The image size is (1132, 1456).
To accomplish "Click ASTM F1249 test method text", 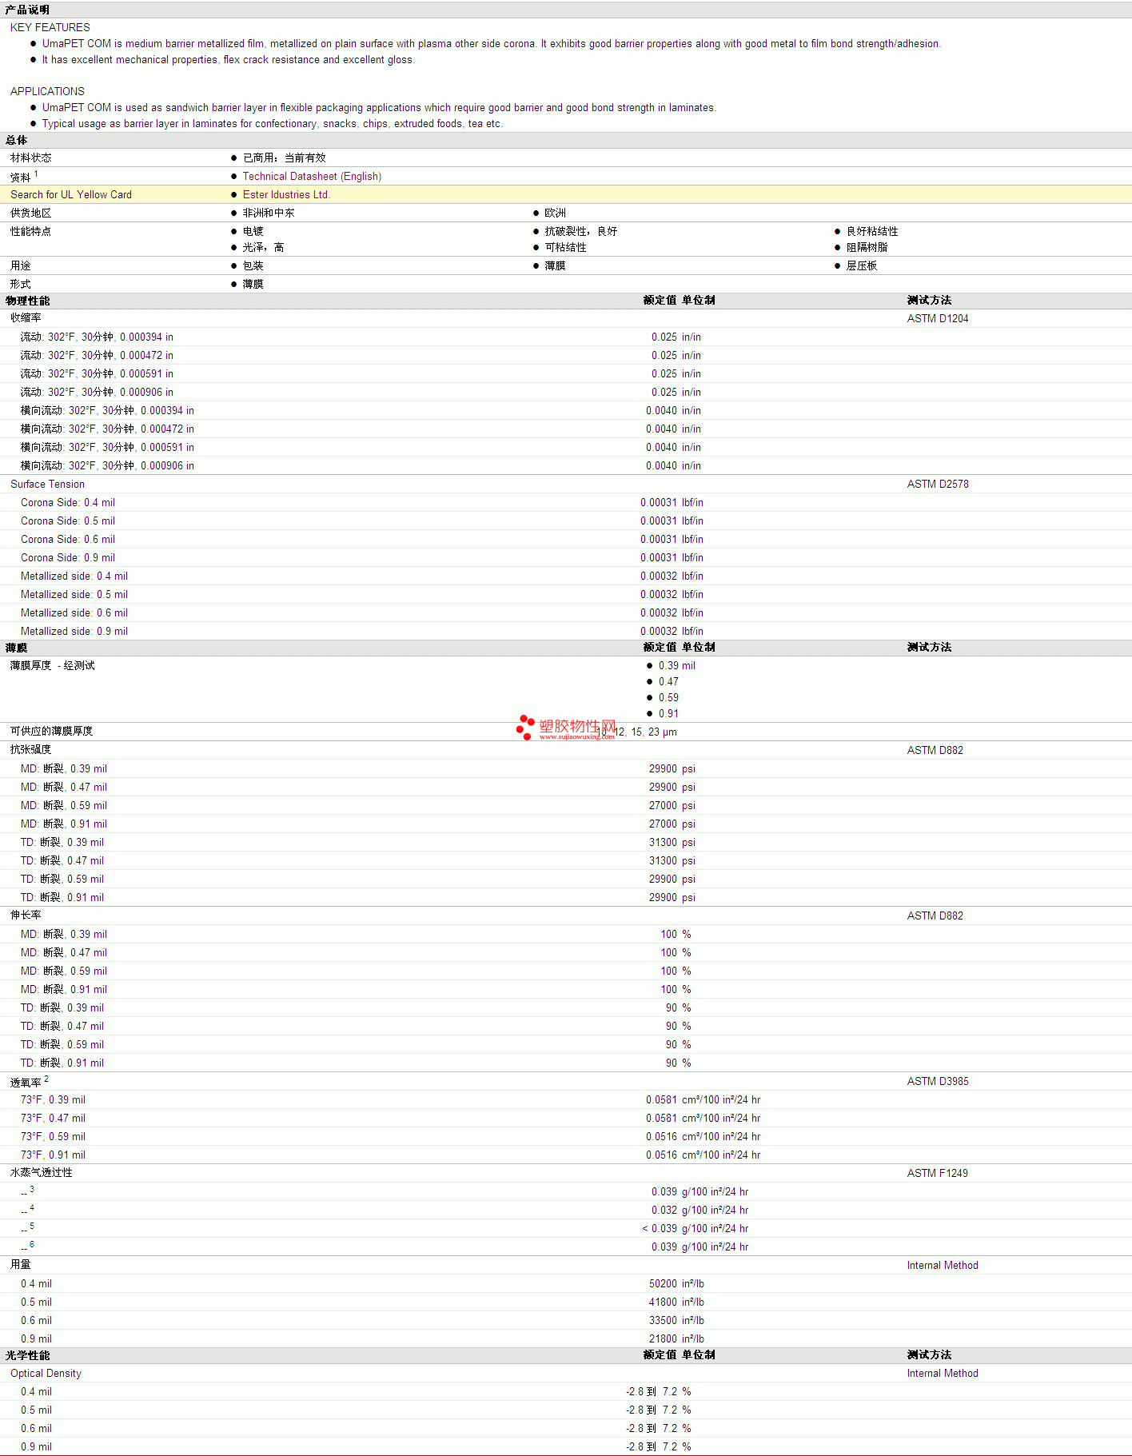I will coord(937,1173).
